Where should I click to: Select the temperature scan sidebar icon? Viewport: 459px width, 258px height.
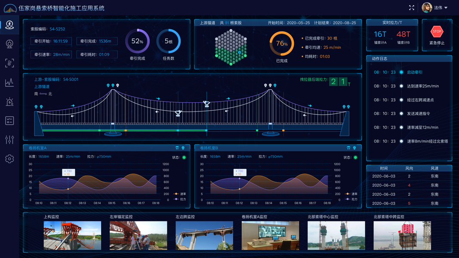[x=9, y=63]
